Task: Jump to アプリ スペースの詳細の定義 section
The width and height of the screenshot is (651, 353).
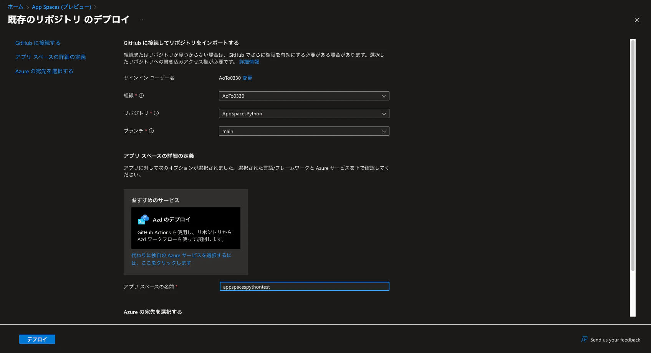Action: coord(50,57)
